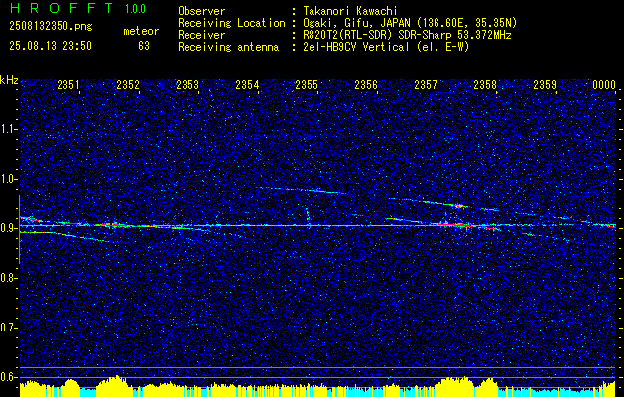Click the 1.0 frequency axis label

pyautogui.click(x=8, y=179)
